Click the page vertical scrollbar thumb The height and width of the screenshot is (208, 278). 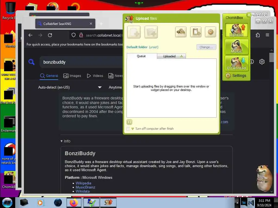coord(271,57)
